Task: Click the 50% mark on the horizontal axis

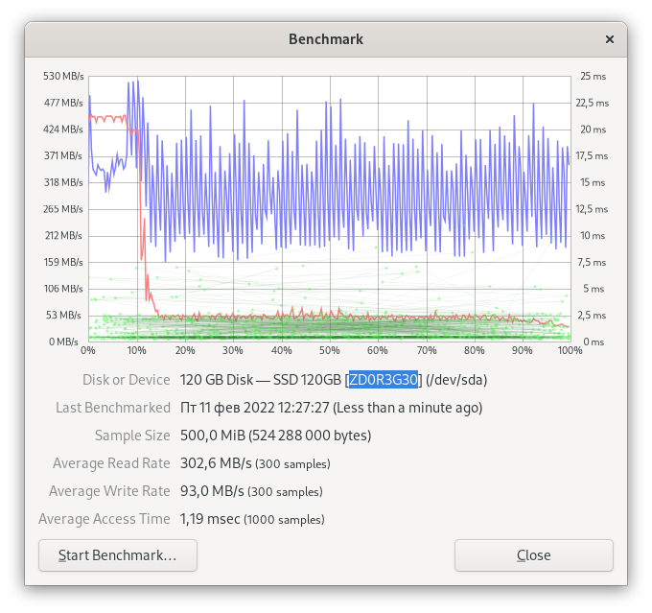Action: [x=329, y=351]
